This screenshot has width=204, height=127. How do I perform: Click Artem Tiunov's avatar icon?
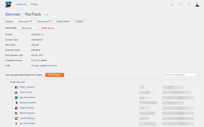(x=16, y=92)
